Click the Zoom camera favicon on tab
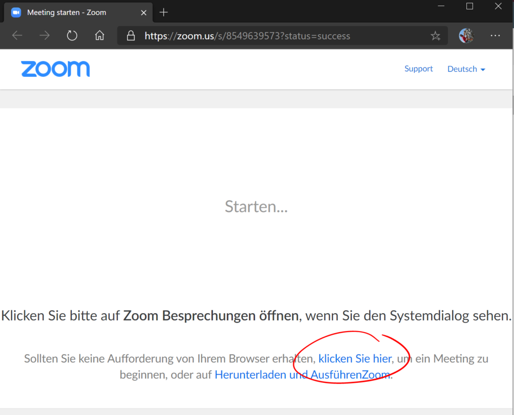Screen dimensions: 514x415 [x=16, y=13]
